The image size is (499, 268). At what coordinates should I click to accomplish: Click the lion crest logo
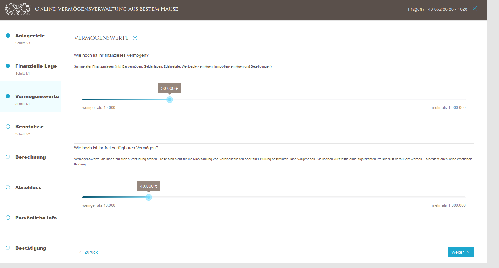point(18,9)
